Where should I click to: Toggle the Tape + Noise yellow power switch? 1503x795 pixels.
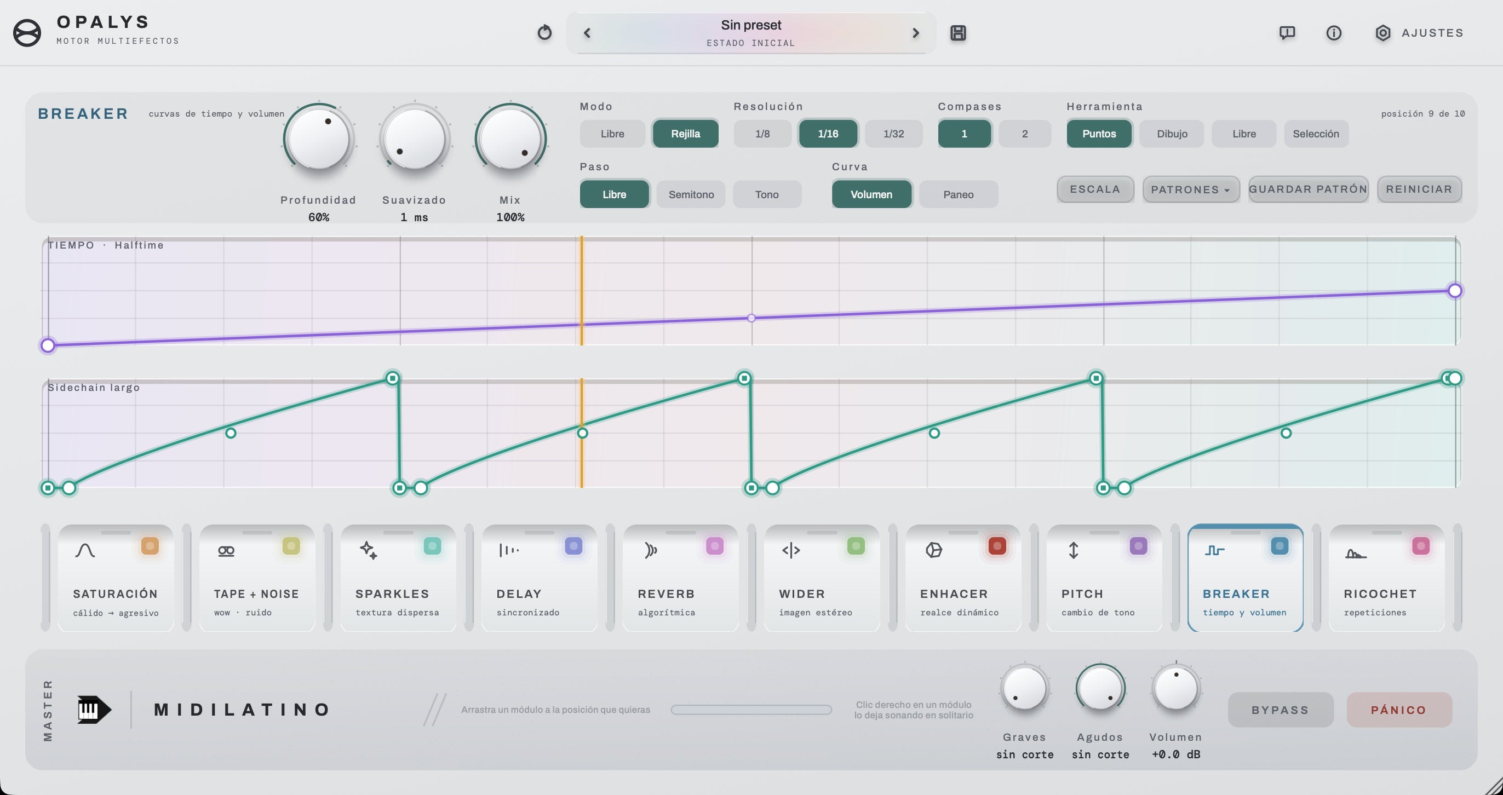pyautogui.click(x=291, y=546)
